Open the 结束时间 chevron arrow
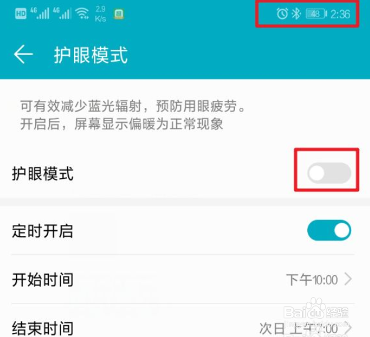The height and width of the screenshot is (337, 370). 349,328
